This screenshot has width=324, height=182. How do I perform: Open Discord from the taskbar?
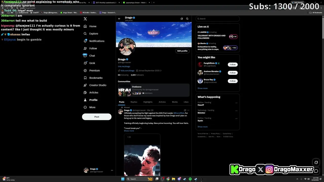tap(179, 179)
